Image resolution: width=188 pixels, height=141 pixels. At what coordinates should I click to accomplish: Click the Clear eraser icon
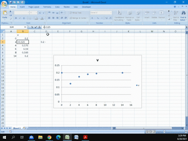[x=169, y=19]
